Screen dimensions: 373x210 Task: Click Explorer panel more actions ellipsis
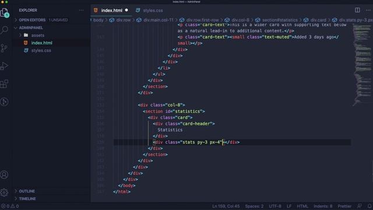82,10
